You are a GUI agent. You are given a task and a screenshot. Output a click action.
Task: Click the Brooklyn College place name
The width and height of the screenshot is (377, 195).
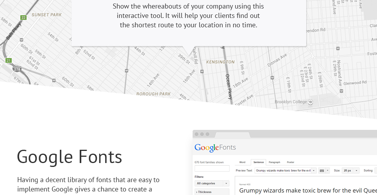pyautogui.click(x=291, y=102)
